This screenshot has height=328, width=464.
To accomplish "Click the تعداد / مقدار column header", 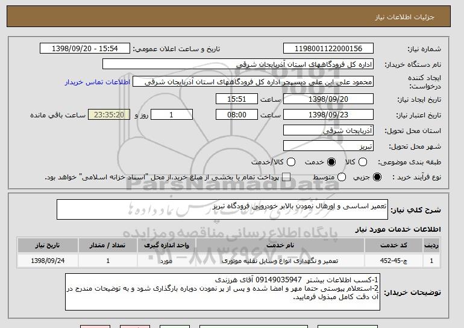I will 107,246.
